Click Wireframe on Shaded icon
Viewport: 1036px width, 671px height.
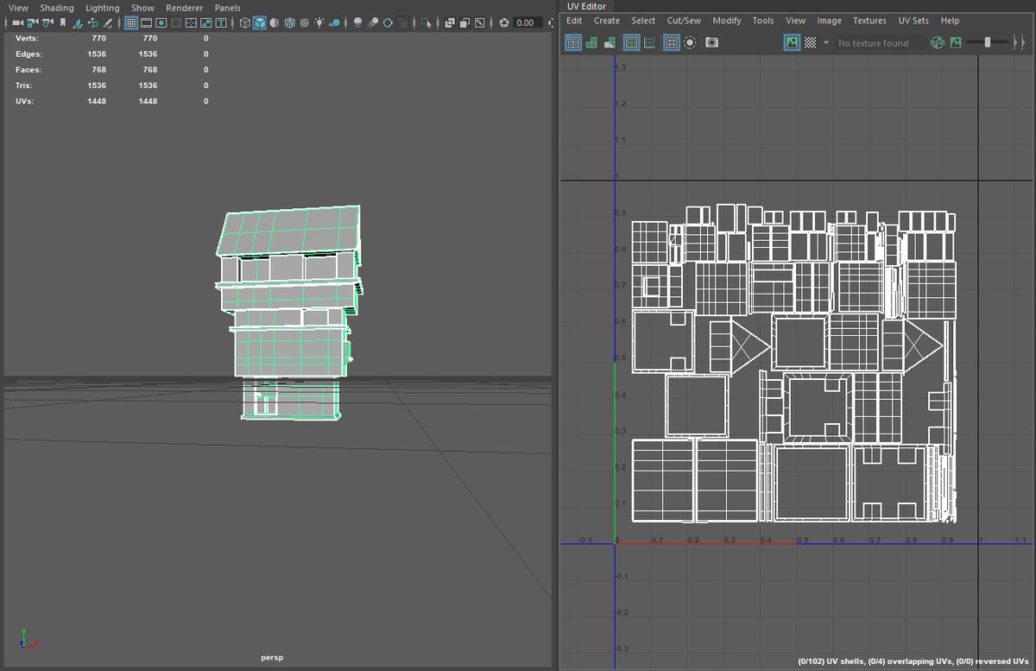pos(289,22)
